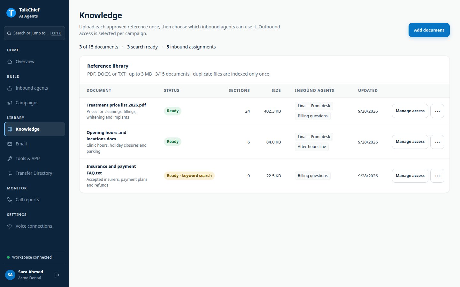The image size is (460, 287).
Task: Go to Inbound agents
Action: (34, 88)
